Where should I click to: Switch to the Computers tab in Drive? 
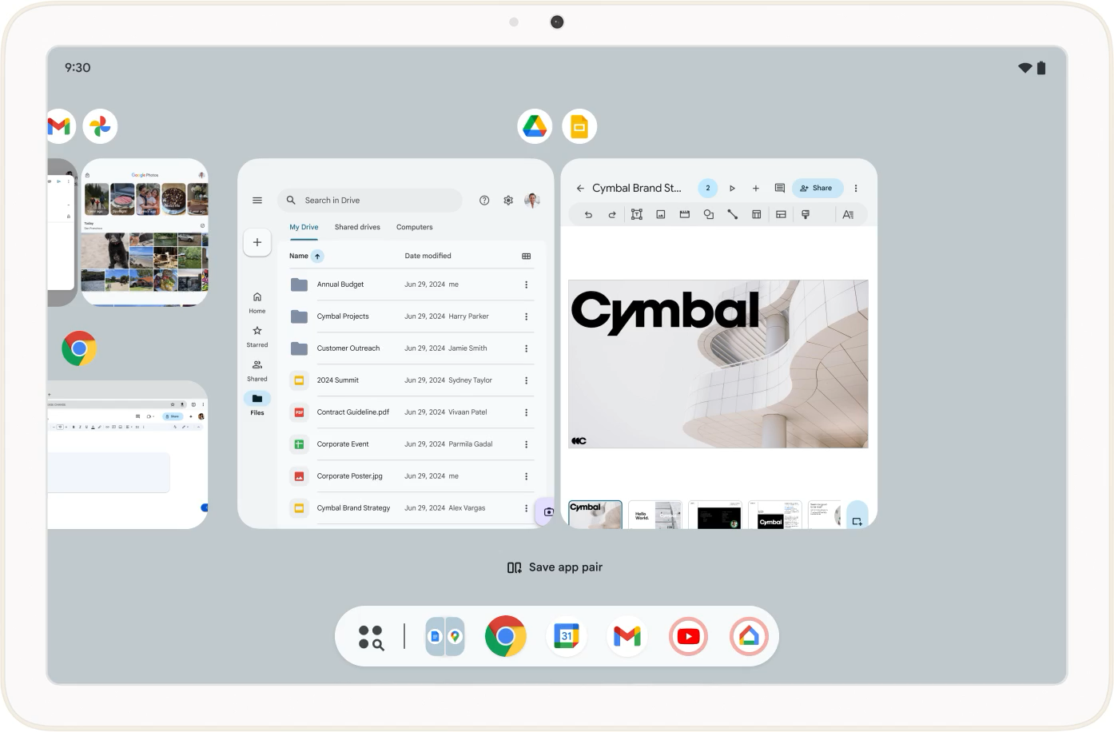pos(414,227)
